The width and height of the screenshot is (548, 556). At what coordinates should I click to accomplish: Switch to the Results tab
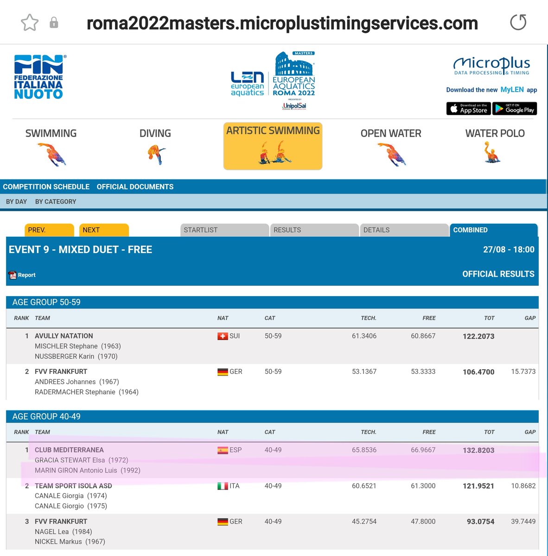point(314,230)
